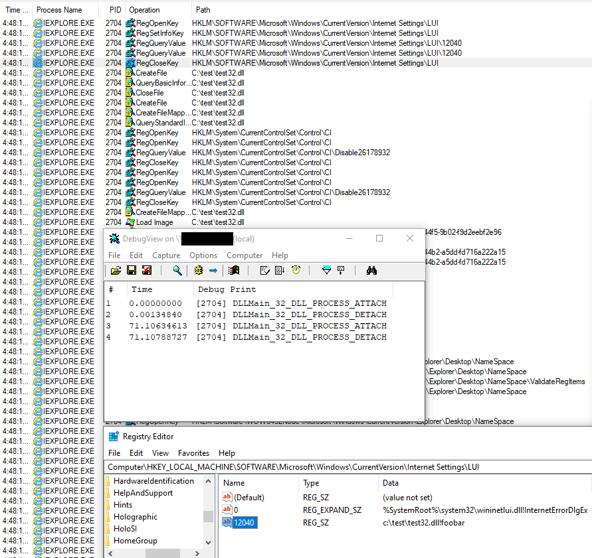Open Registry Editor File menu
Image resolution: width=592 pixels, height=558 pixels.
[114, 453]
